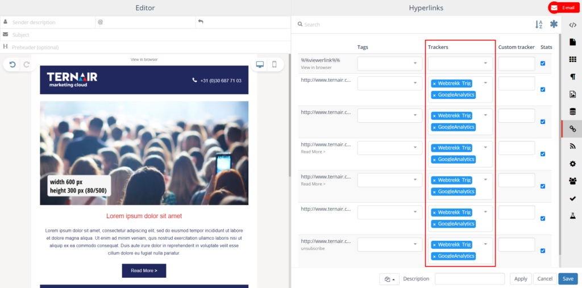The height and width of the screenshot is (288, 582).
Task: Click the reply arrow icon in sender row
Action: (x=201, y=22)
